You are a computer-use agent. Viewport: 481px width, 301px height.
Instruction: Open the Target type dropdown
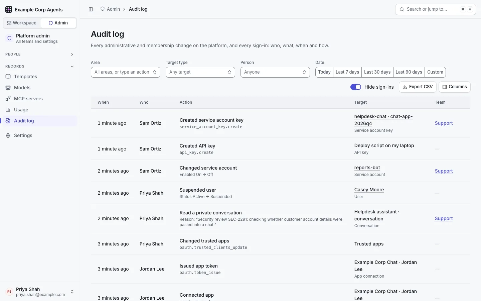click(x=200, y=72)
